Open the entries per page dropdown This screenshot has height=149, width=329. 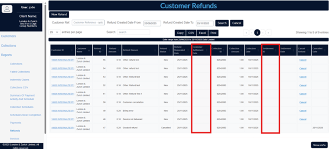(x=54, y=32)
